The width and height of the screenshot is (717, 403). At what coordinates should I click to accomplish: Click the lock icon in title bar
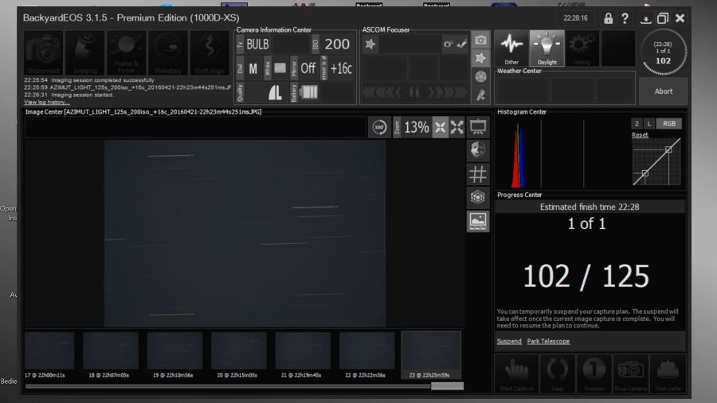[608, 18]
